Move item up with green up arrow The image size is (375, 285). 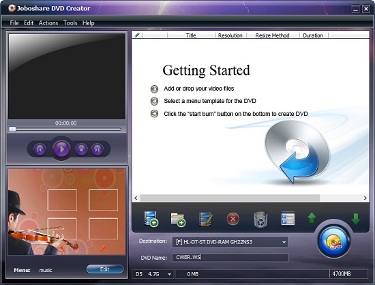pyautogui.click(x=312, y=218)
